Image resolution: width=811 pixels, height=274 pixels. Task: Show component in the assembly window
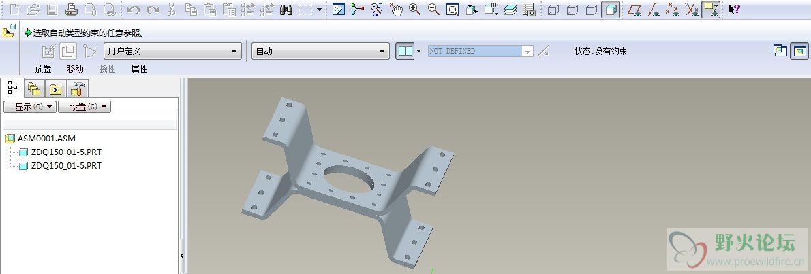pos(799,50)
